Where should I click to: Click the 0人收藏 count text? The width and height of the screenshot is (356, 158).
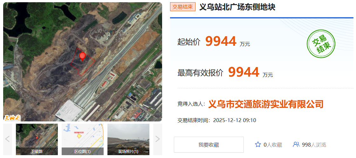click(273, 145)
